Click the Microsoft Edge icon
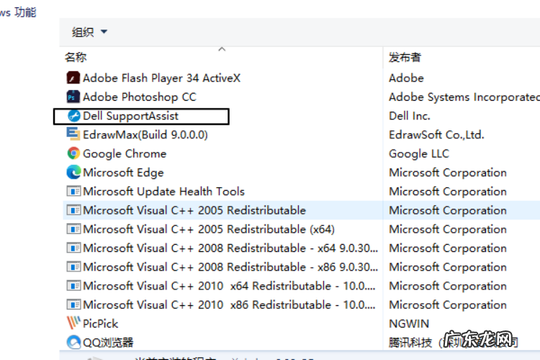The width and height of the screenshot is (540, 360). [73, 173]
